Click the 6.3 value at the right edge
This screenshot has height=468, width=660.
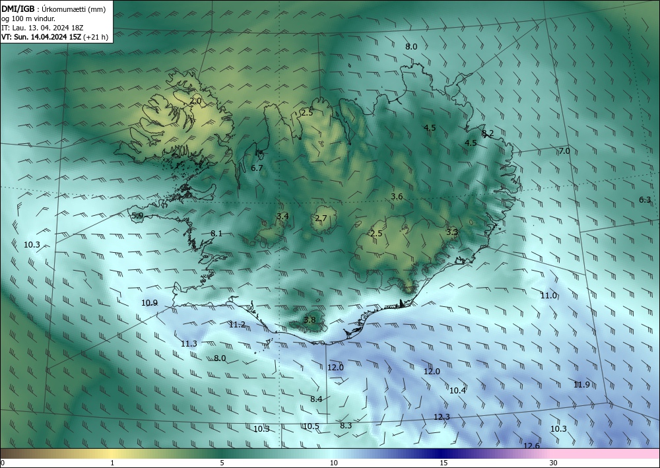645,200
